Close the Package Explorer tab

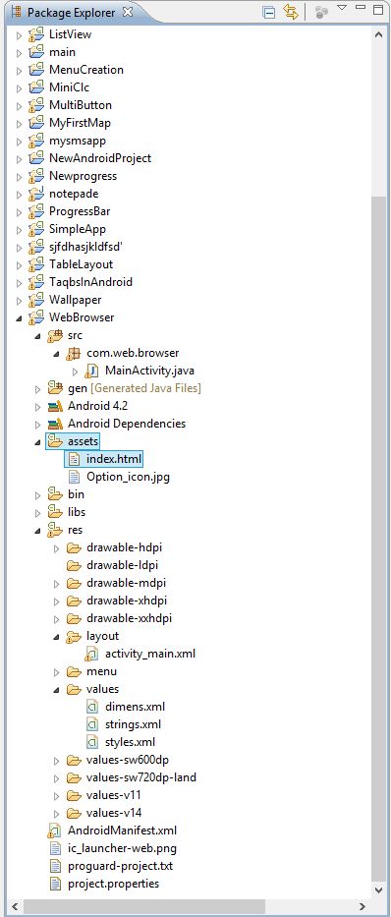point(128,11)
